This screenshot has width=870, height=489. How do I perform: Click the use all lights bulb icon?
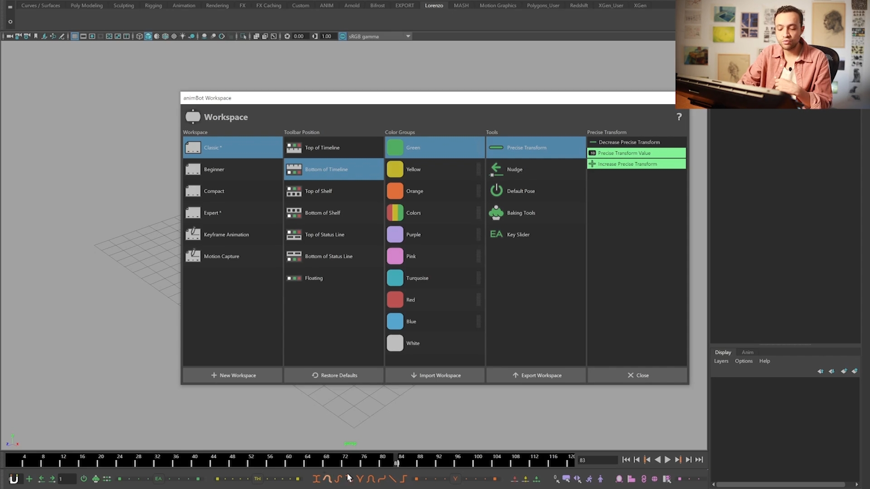coord(183,36)
